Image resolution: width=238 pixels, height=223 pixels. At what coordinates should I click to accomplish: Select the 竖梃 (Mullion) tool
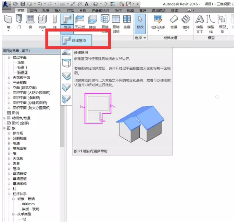127,22
